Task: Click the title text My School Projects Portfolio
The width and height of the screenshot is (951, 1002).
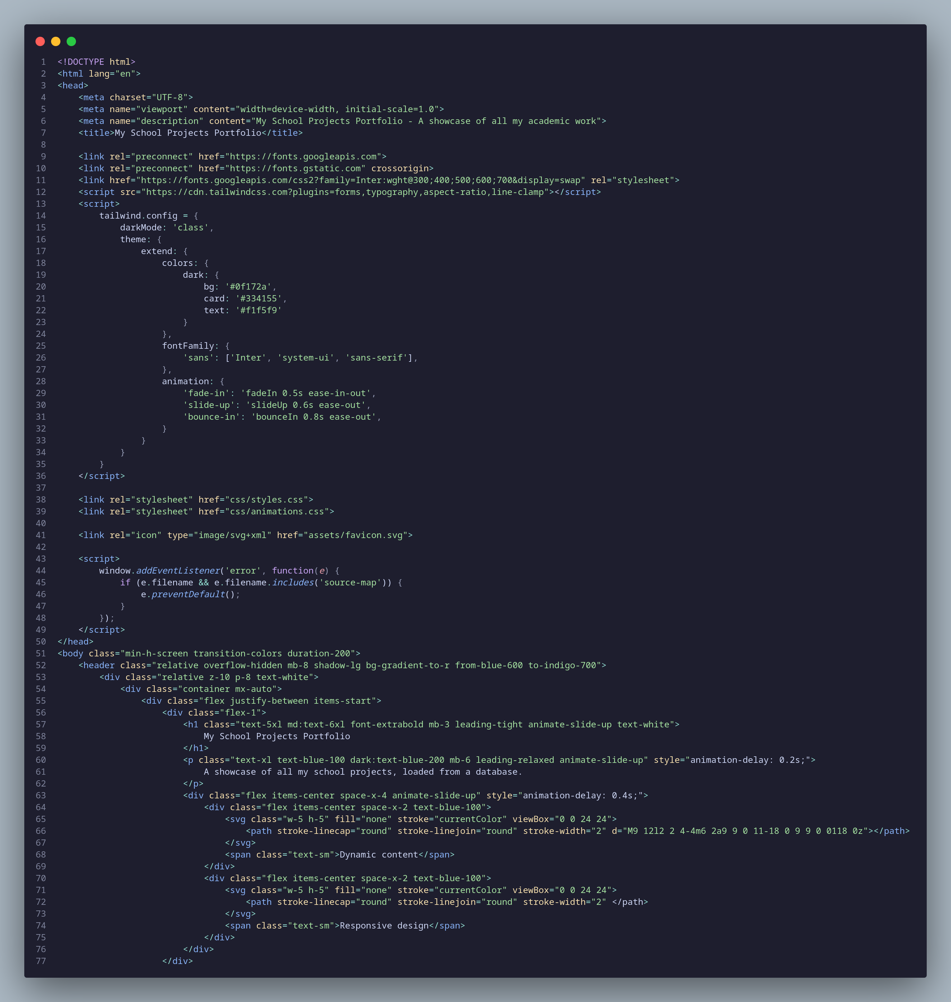Action: tap(188, 133)
